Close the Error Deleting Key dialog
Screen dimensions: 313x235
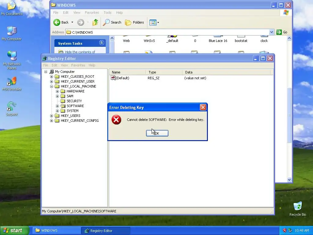point(203,107)
